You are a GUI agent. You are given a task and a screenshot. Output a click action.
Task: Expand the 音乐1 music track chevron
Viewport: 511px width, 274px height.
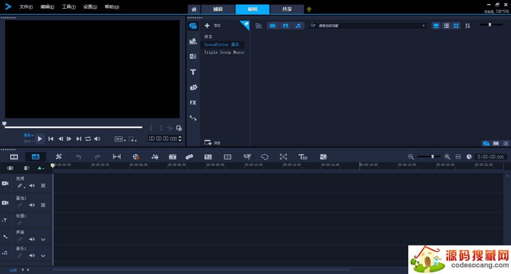(x=43, y=255)
